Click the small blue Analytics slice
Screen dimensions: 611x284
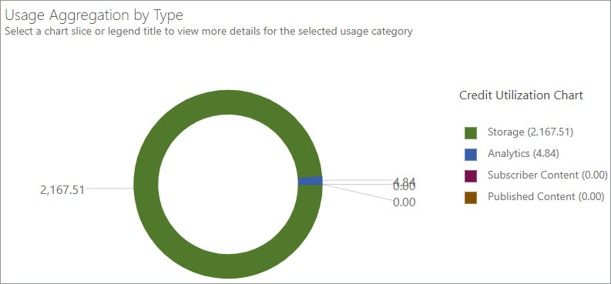click(311, 181)
